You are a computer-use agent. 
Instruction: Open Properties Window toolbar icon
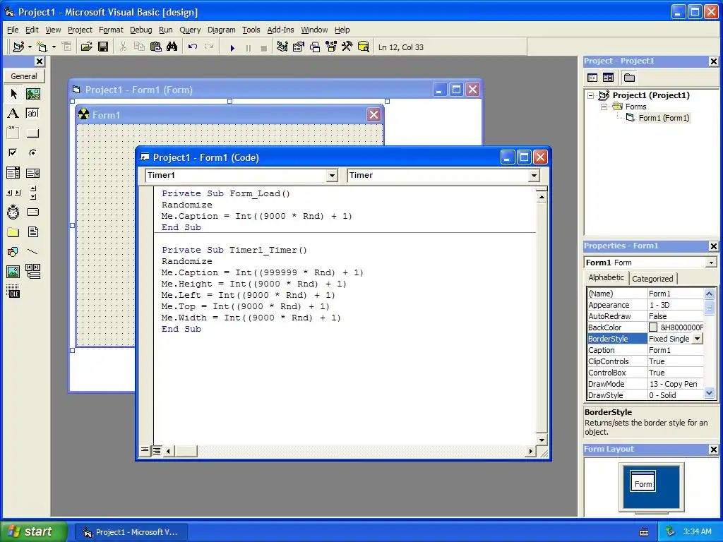pyautogui.click(x=299, y=47)
